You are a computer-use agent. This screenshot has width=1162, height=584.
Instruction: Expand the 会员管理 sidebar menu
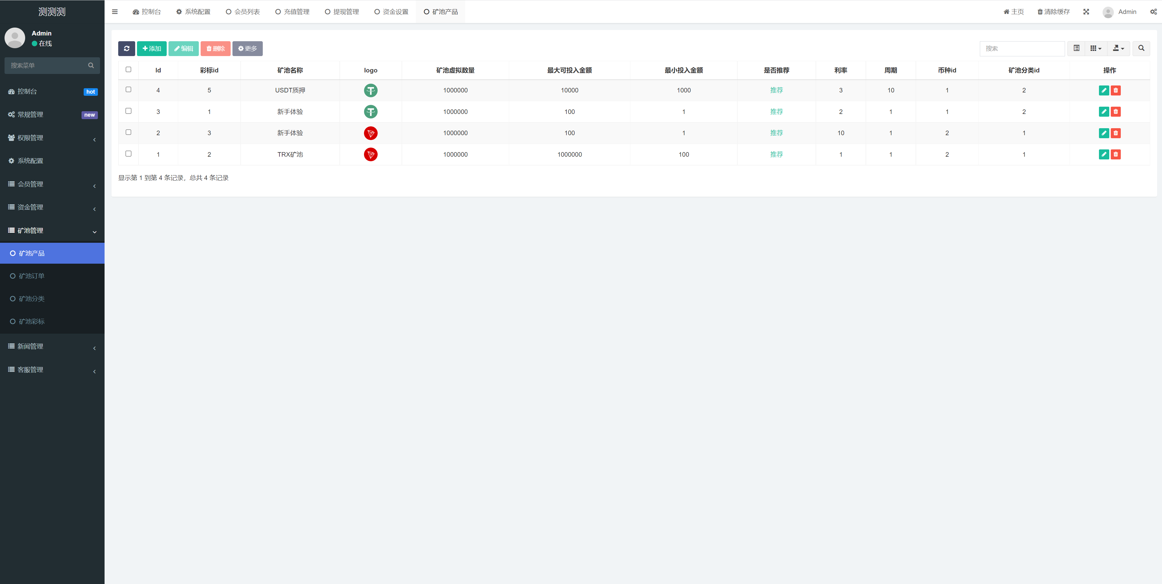[x=52, y=183]
